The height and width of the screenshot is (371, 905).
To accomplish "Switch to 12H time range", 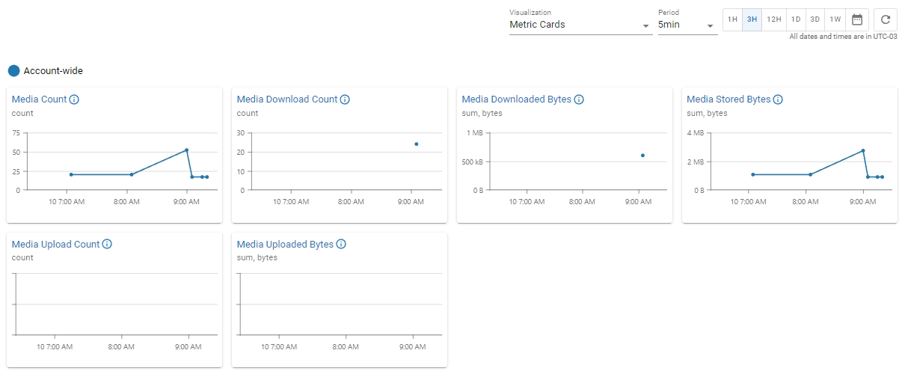I will (774, 19).
